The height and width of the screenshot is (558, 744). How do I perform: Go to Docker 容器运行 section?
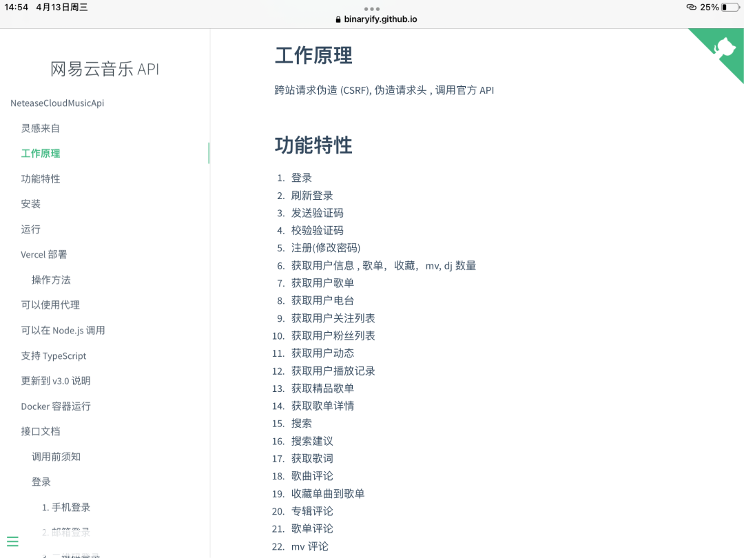[56, 406]
